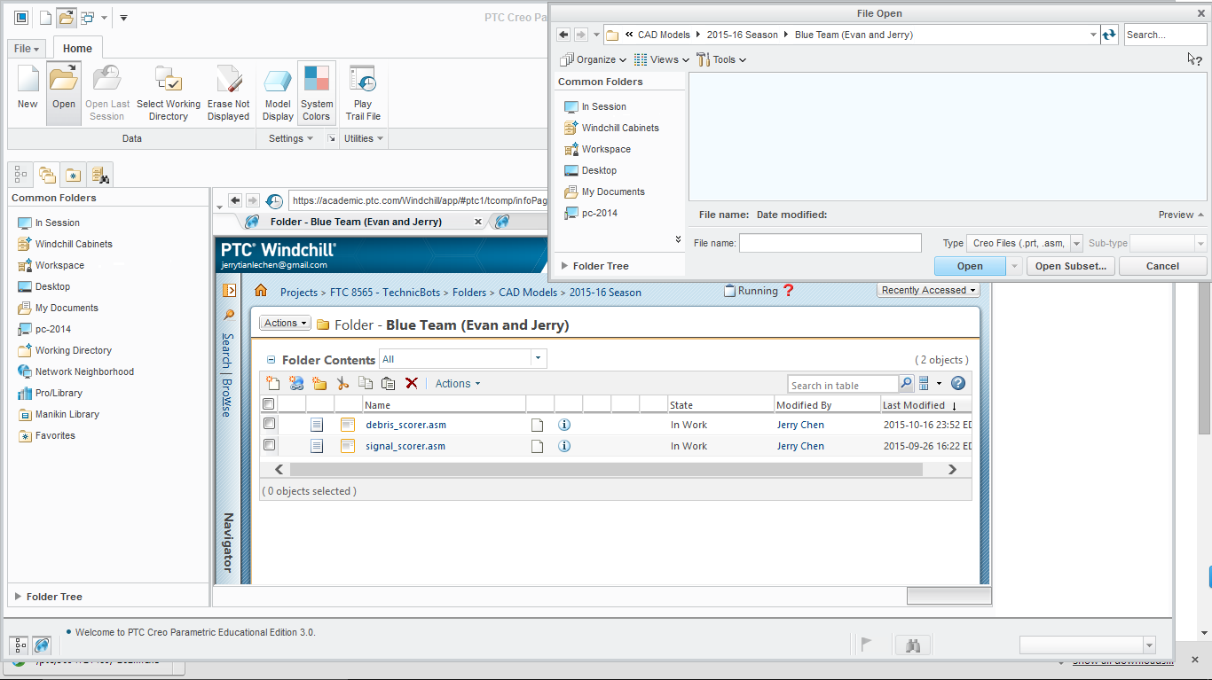This screenshot has height=680, width=1212.
Task: Expand the Preview pane in dialog
Action: [1181, 215]
